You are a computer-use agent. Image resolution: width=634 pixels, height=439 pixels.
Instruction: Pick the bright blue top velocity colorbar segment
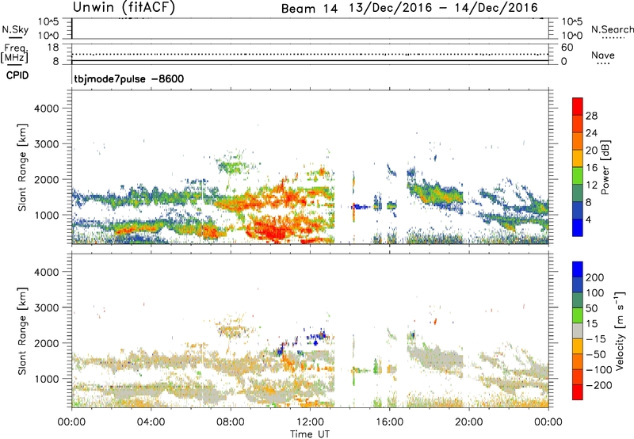click(578, 269)
